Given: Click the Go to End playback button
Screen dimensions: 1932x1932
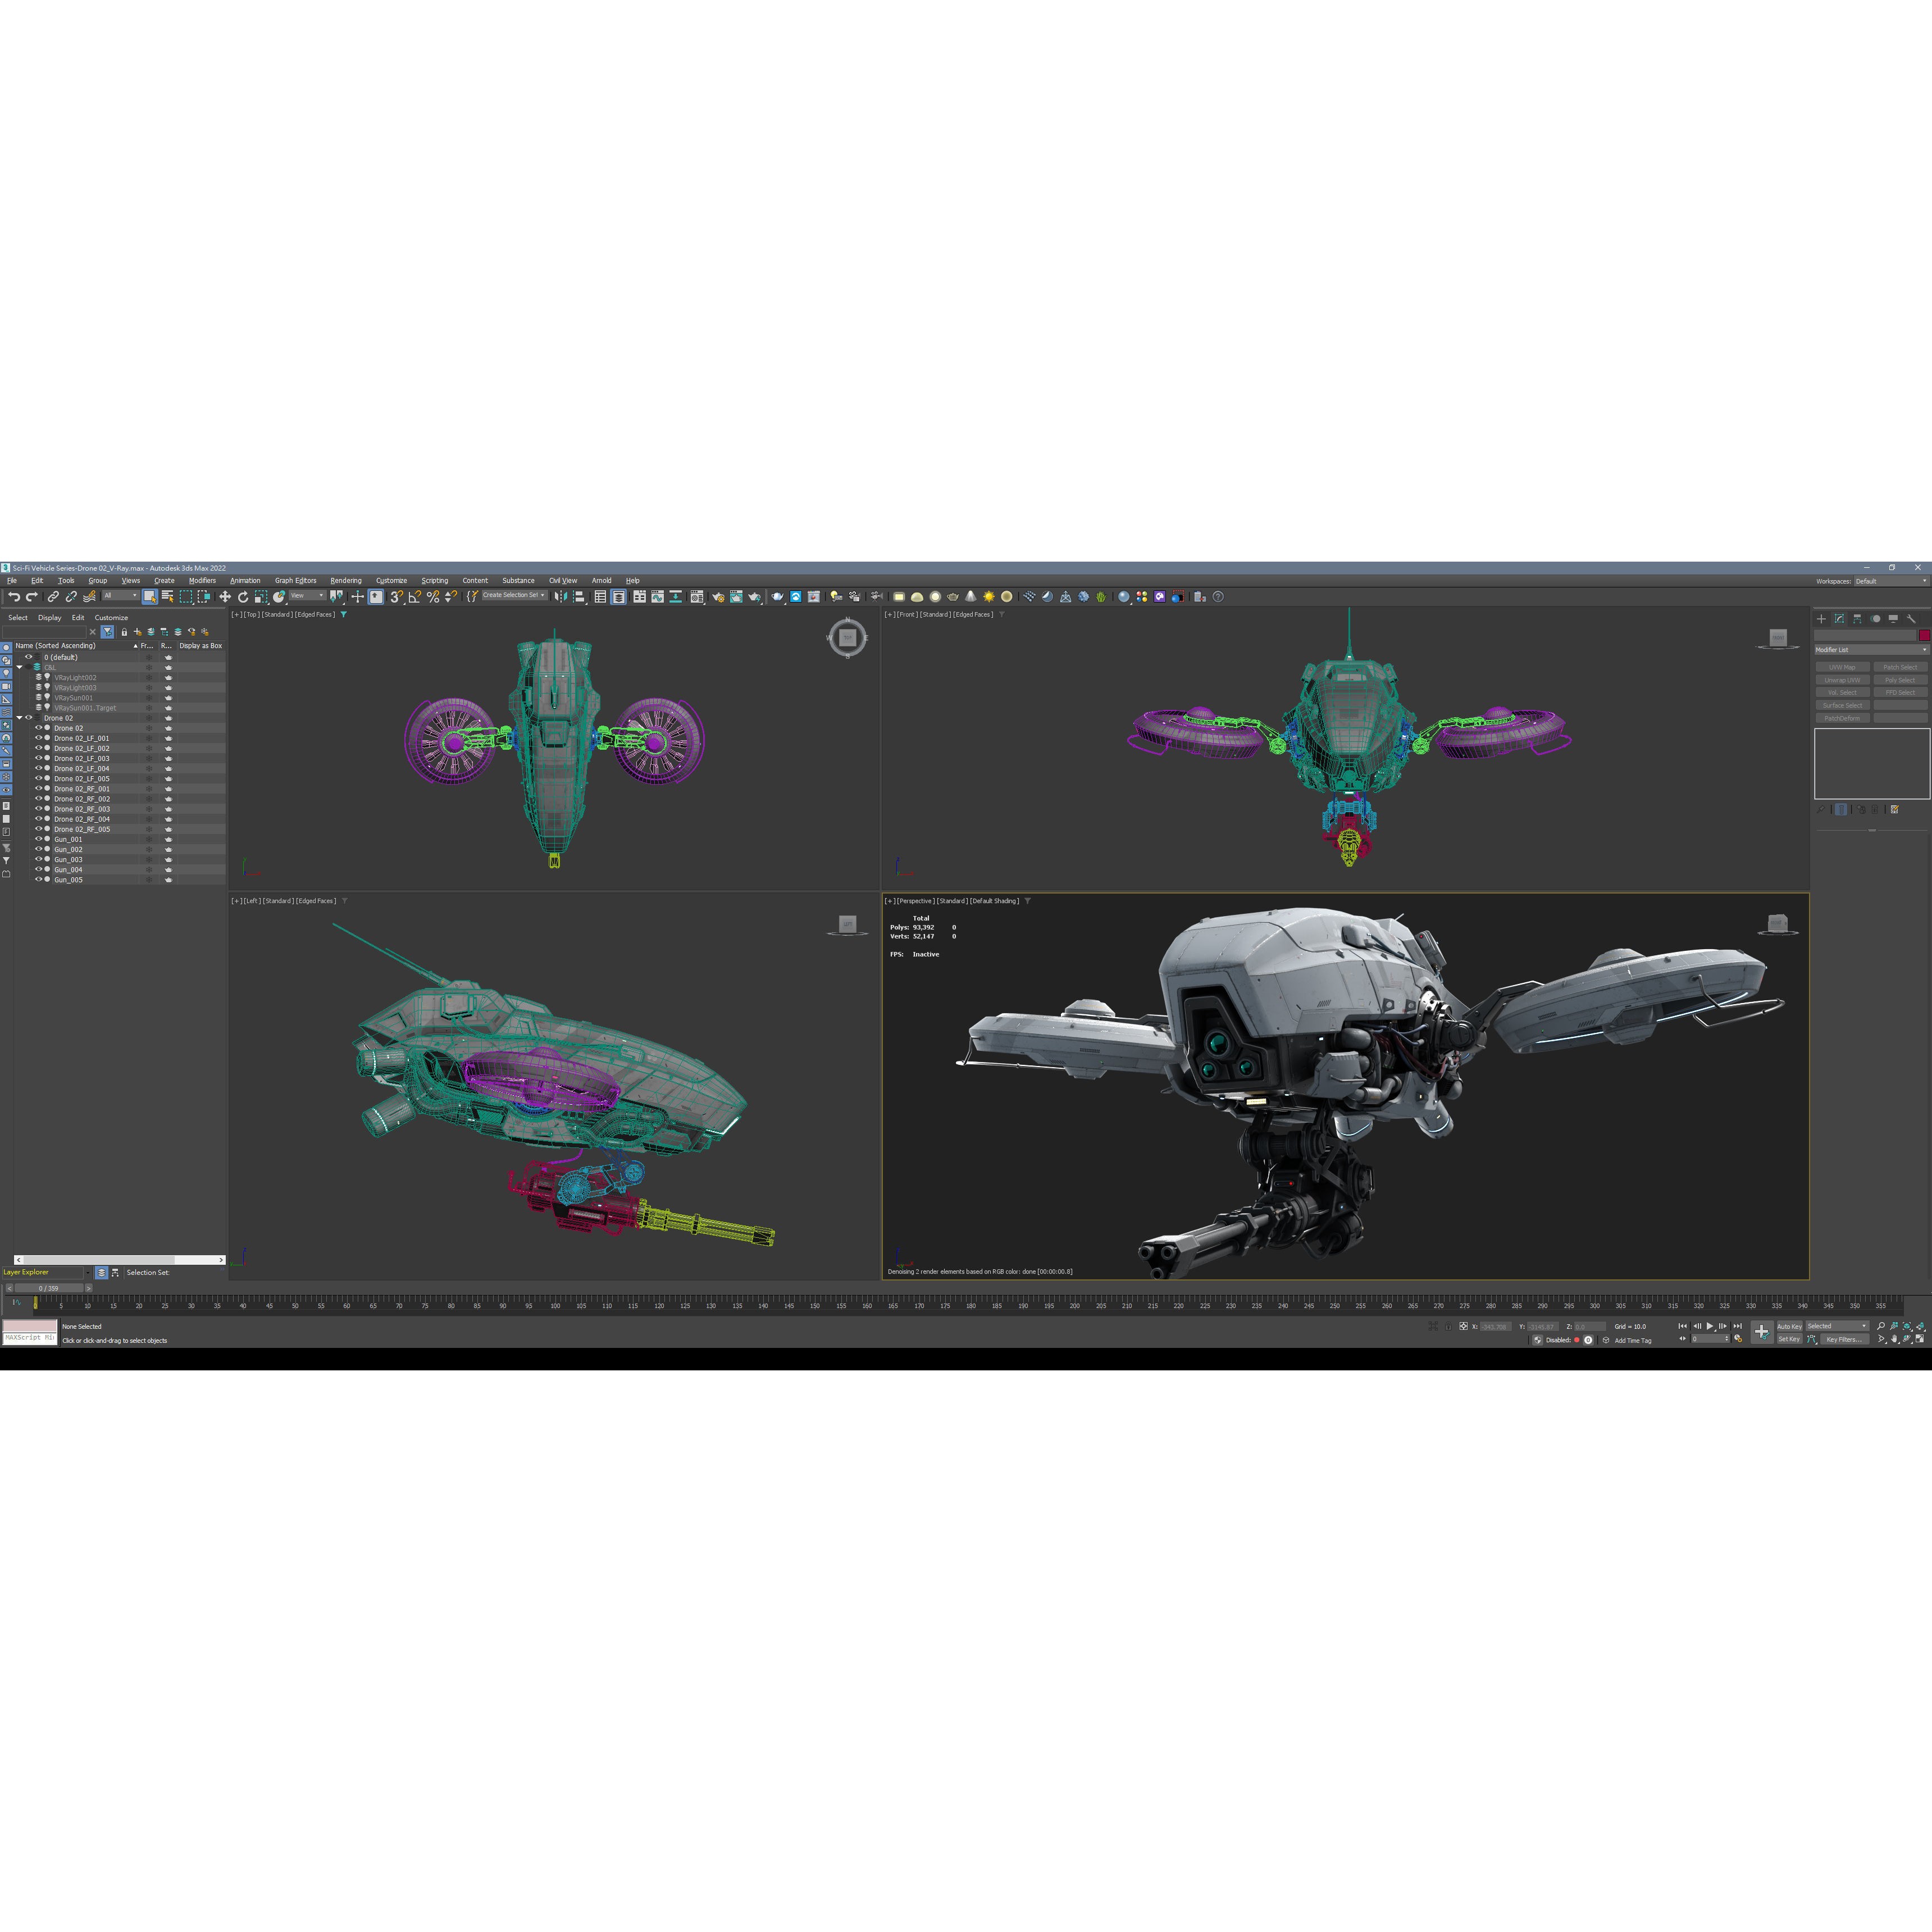Looking at the screenshot, I should pos(1738,1327).
